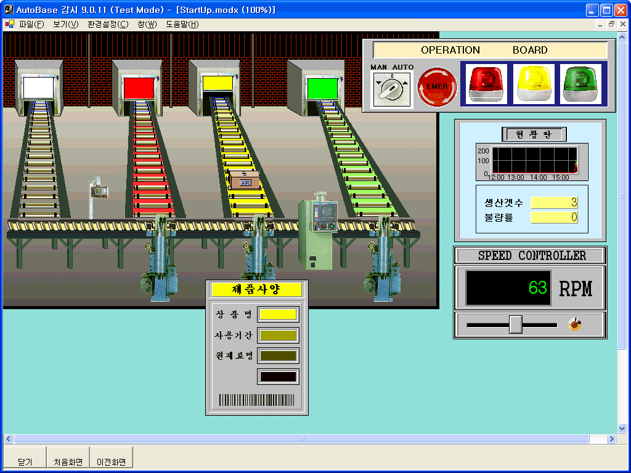631x473 pixels.
Task: Open the 보기(V) menu
Action: (x=66, y=25)
